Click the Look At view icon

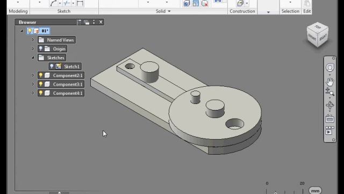329,119
